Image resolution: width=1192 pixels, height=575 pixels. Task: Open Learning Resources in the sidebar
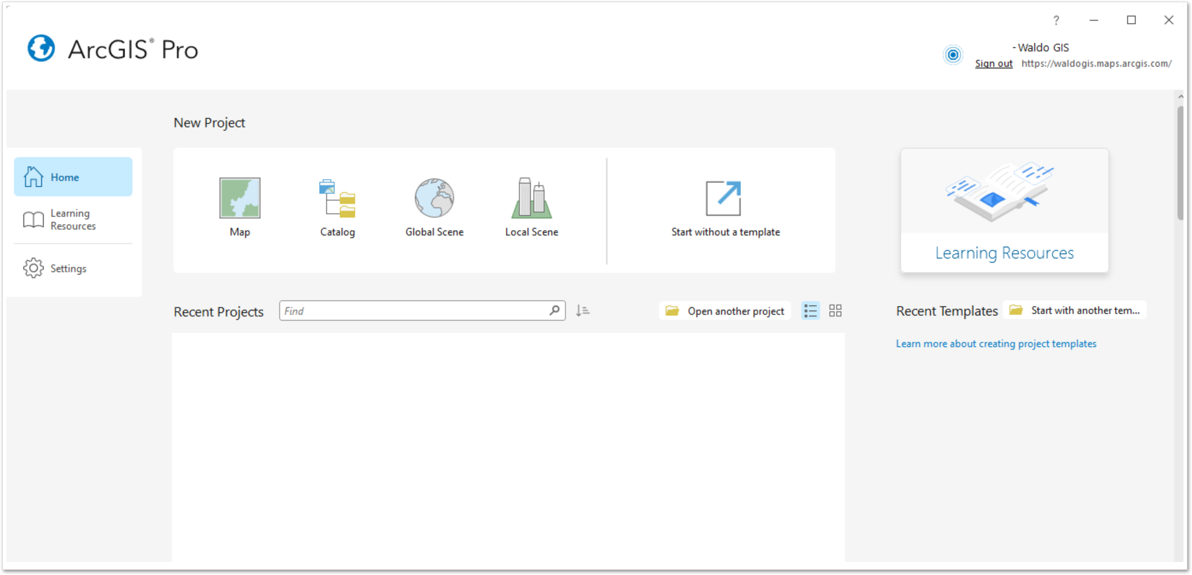pyautogui.click(x=73, y=219)
